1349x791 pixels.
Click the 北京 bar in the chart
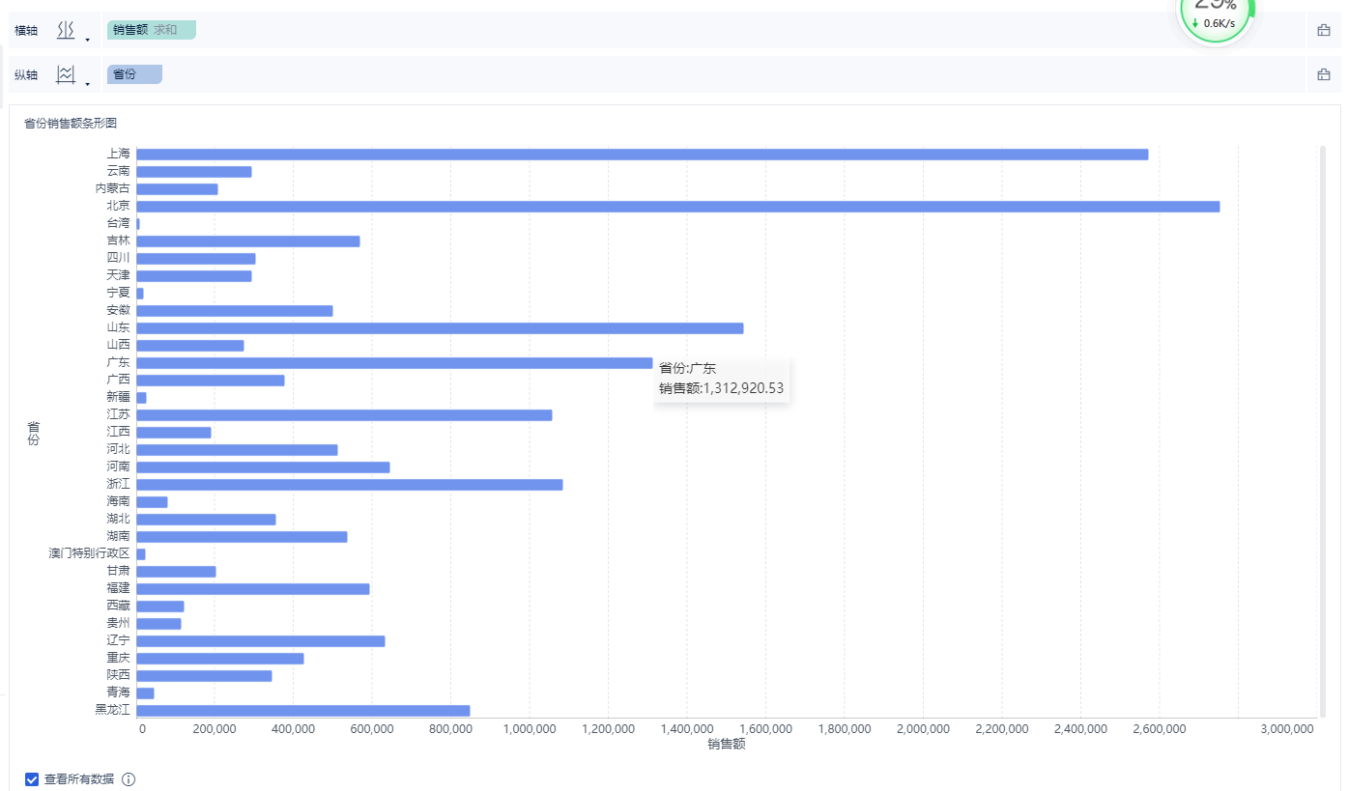676,207
